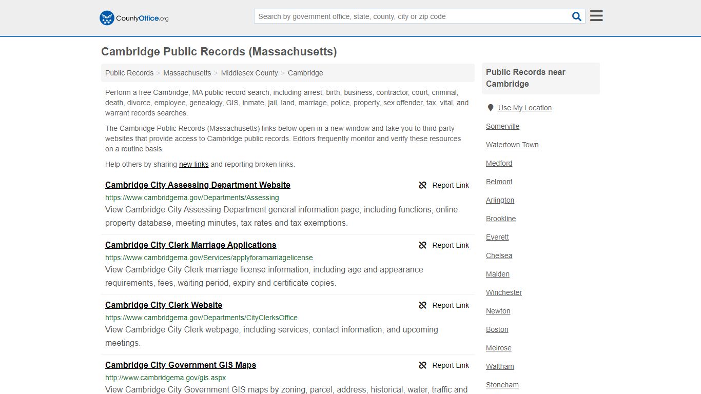Open Cambridge breadcrumb
The height and width of the screenshot is (394, 701).
(305, 73)
